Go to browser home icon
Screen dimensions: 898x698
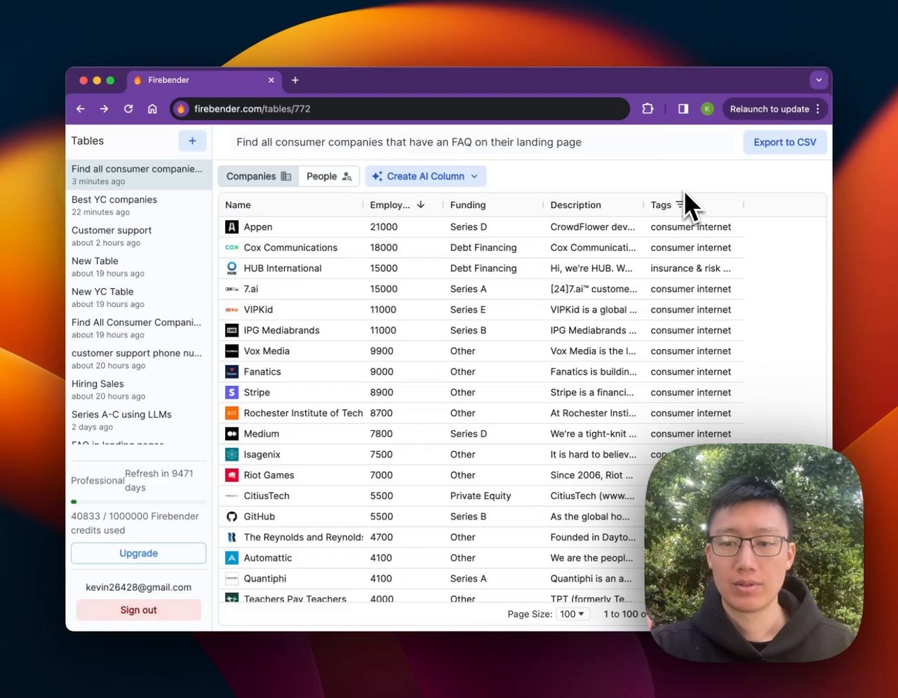click(x=152, y=109)
